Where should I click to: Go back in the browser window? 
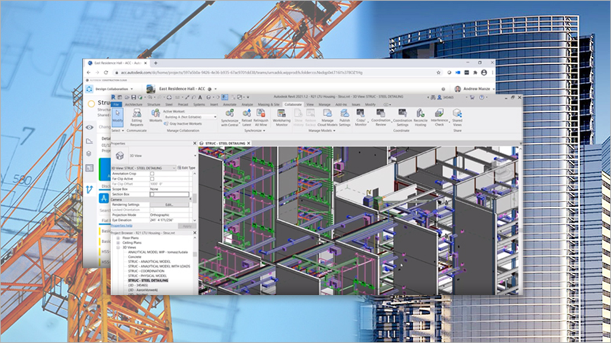coord(89,73)
